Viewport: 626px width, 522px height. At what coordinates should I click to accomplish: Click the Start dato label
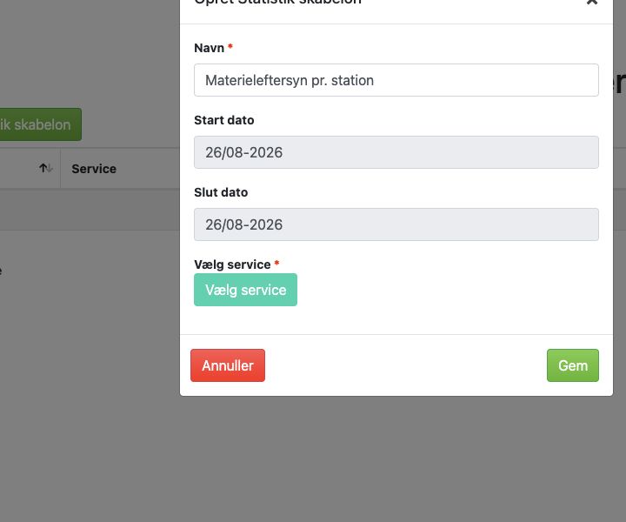coord(224,120)
